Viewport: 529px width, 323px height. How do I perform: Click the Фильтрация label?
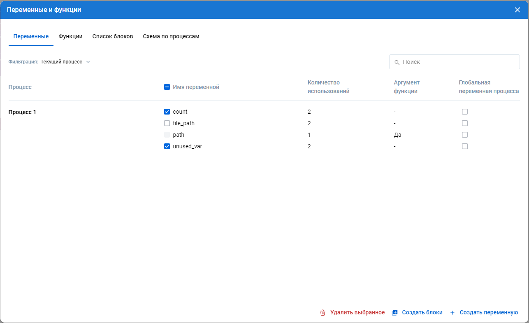[23, 62]
